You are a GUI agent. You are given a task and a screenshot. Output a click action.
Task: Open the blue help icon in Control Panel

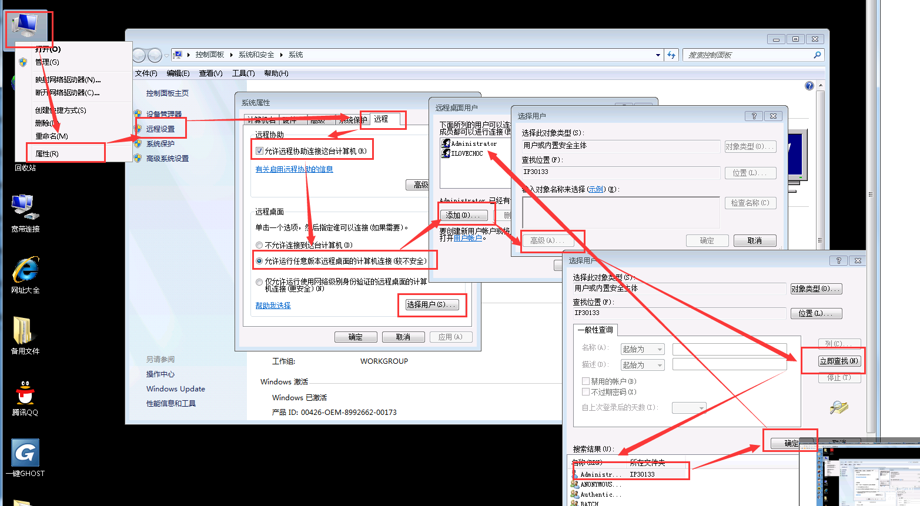point(809,86)
